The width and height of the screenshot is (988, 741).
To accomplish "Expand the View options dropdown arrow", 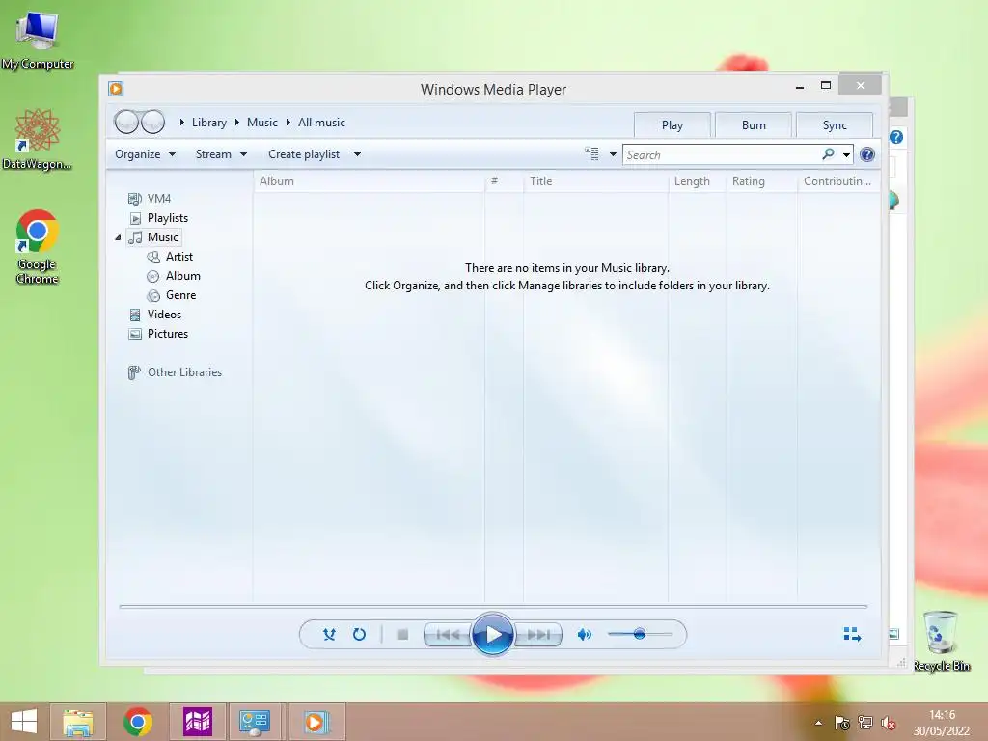I will pyautogui.click(x=613, y=154).
